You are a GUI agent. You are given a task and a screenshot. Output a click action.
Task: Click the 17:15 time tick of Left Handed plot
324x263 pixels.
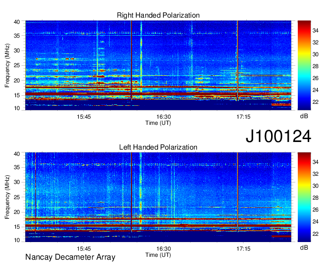click(243, 249)
